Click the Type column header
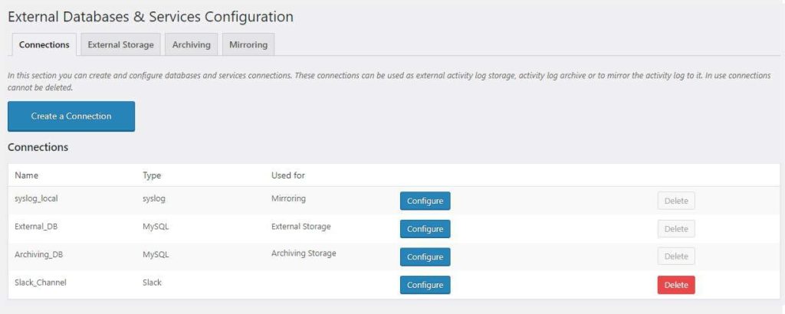785x314 pixels. tap(152, 175)
